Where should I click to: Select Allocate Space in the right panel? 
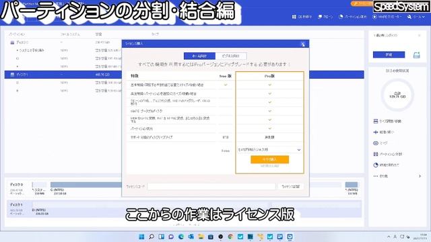point(386,165)
